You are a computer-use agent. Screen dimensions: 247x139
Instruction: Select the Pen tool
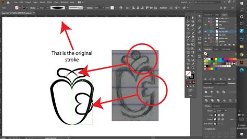click(x=188, y=25)
